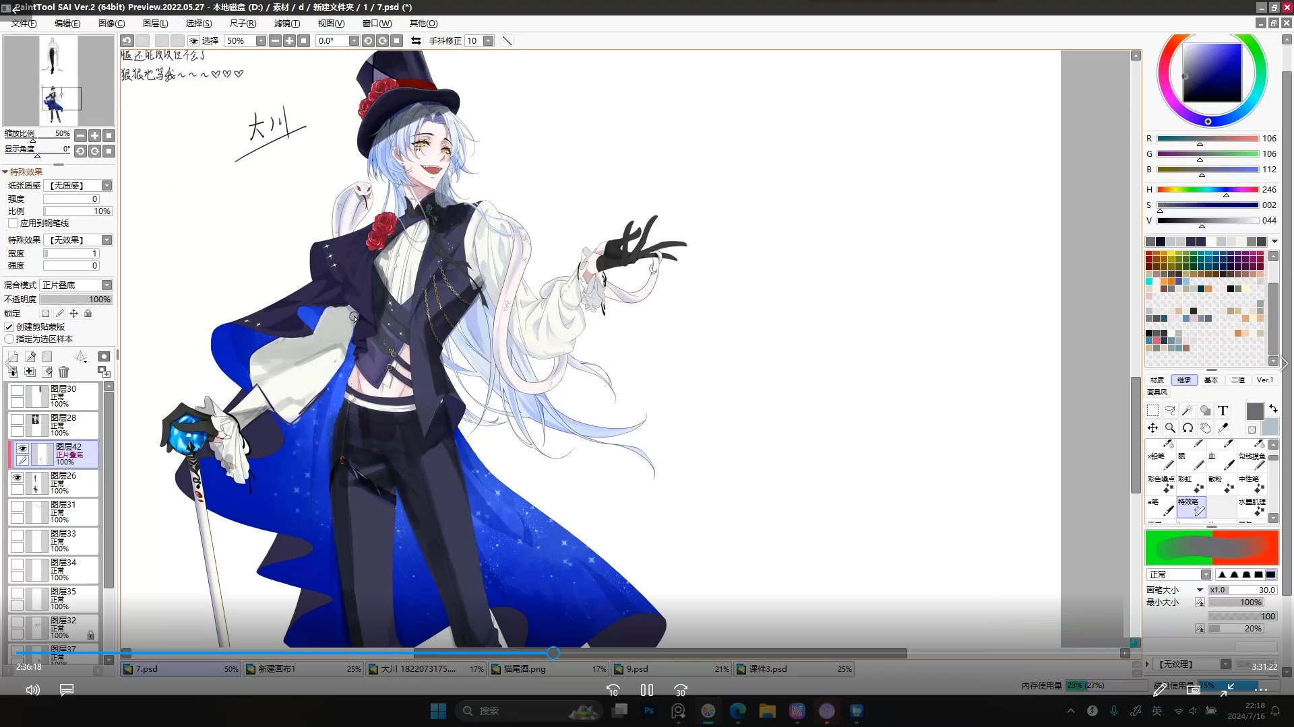Open the 纸张质感 texture dropdown
The width and height of the screenshot is (1294, 727).
coord(106,186)
